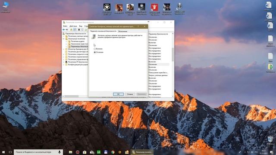Open Task View on the taskbar
Image resolution: width=276 pixels, height=155 pixels.
[x=10, y=152]
